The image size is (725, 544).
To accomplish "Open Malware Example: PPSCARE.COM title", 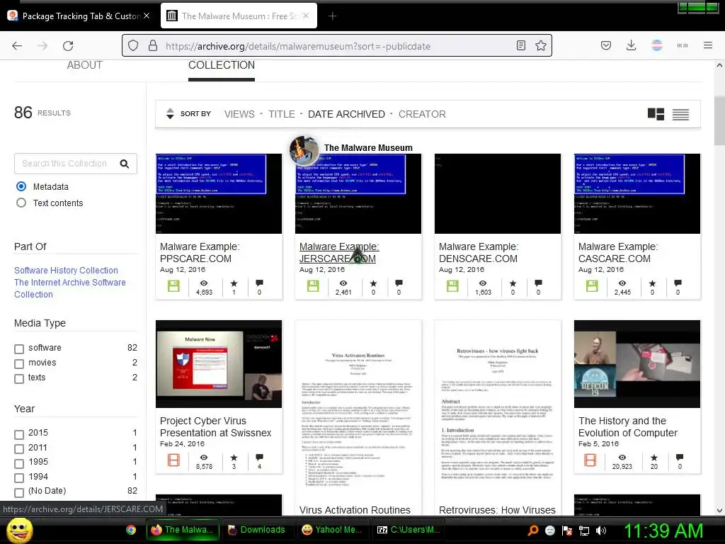I will click(x=200, y=253).
